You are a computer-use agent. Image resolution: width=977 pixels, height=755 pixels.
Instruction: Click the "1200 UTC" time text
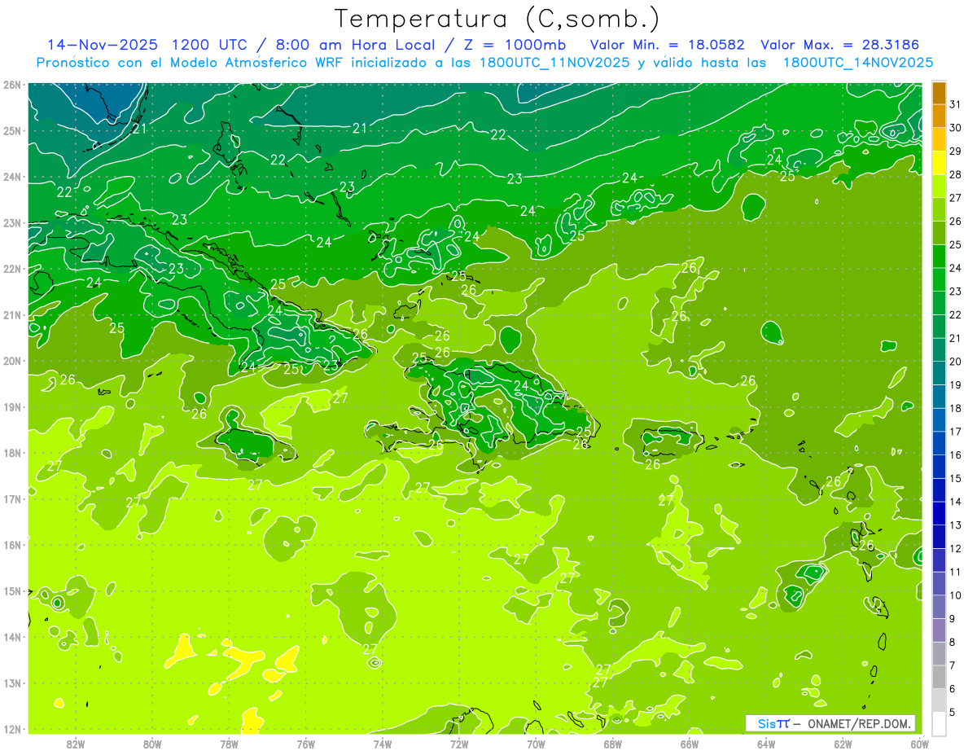(208, 45)
